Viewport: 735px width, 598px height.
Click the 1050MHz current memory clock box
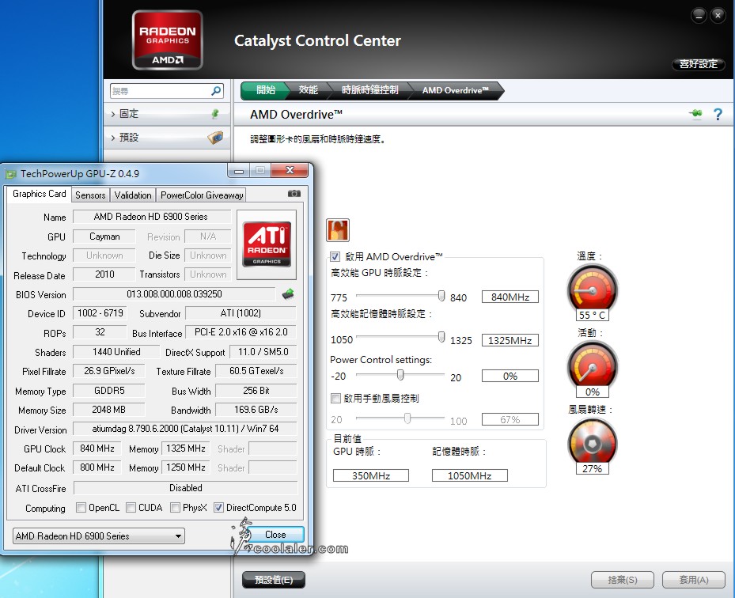pyautogui.click(x=469, y=475)
